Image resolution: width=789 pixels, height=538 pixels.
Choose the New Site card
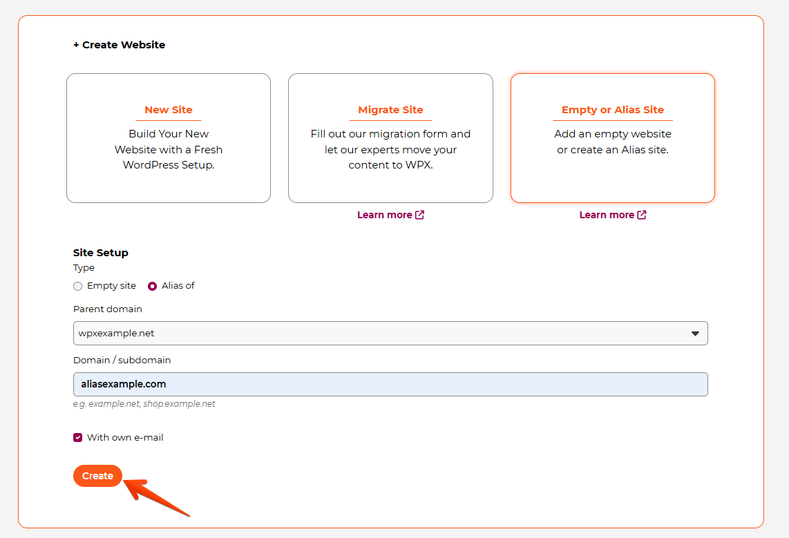[169, 138]
